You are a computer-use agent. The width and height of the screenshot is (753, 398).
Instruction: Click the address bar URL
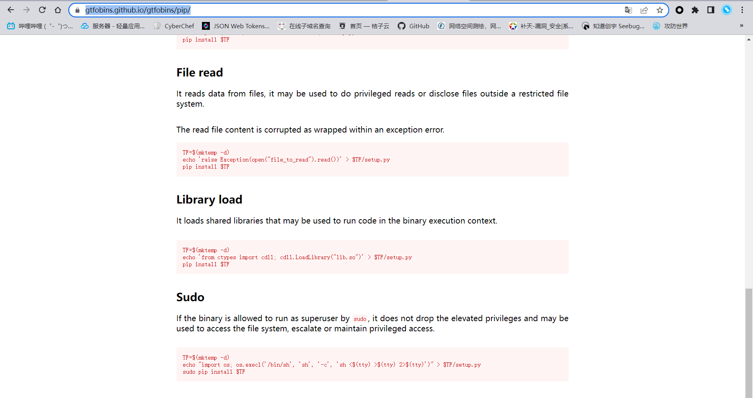138,10
